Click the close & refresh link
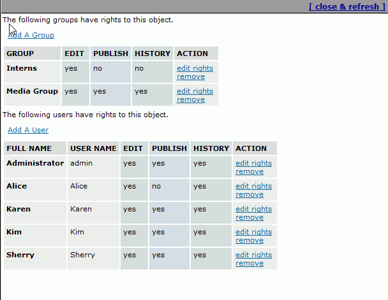Screen dimensions: 388x300 pyautogui.click(x=347, y=6)
